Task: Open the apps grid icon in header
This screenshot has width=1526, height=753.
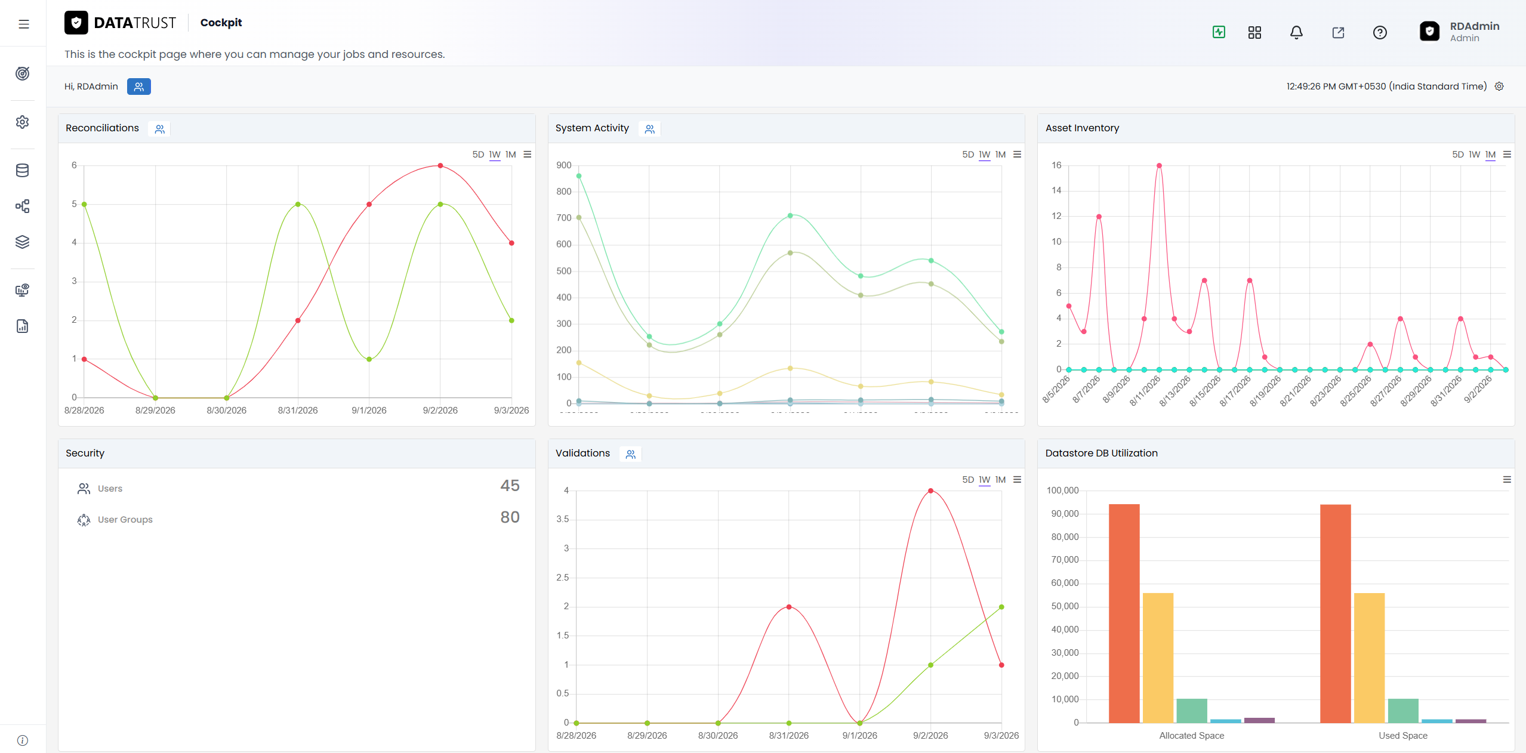Action: (1254, 32)
